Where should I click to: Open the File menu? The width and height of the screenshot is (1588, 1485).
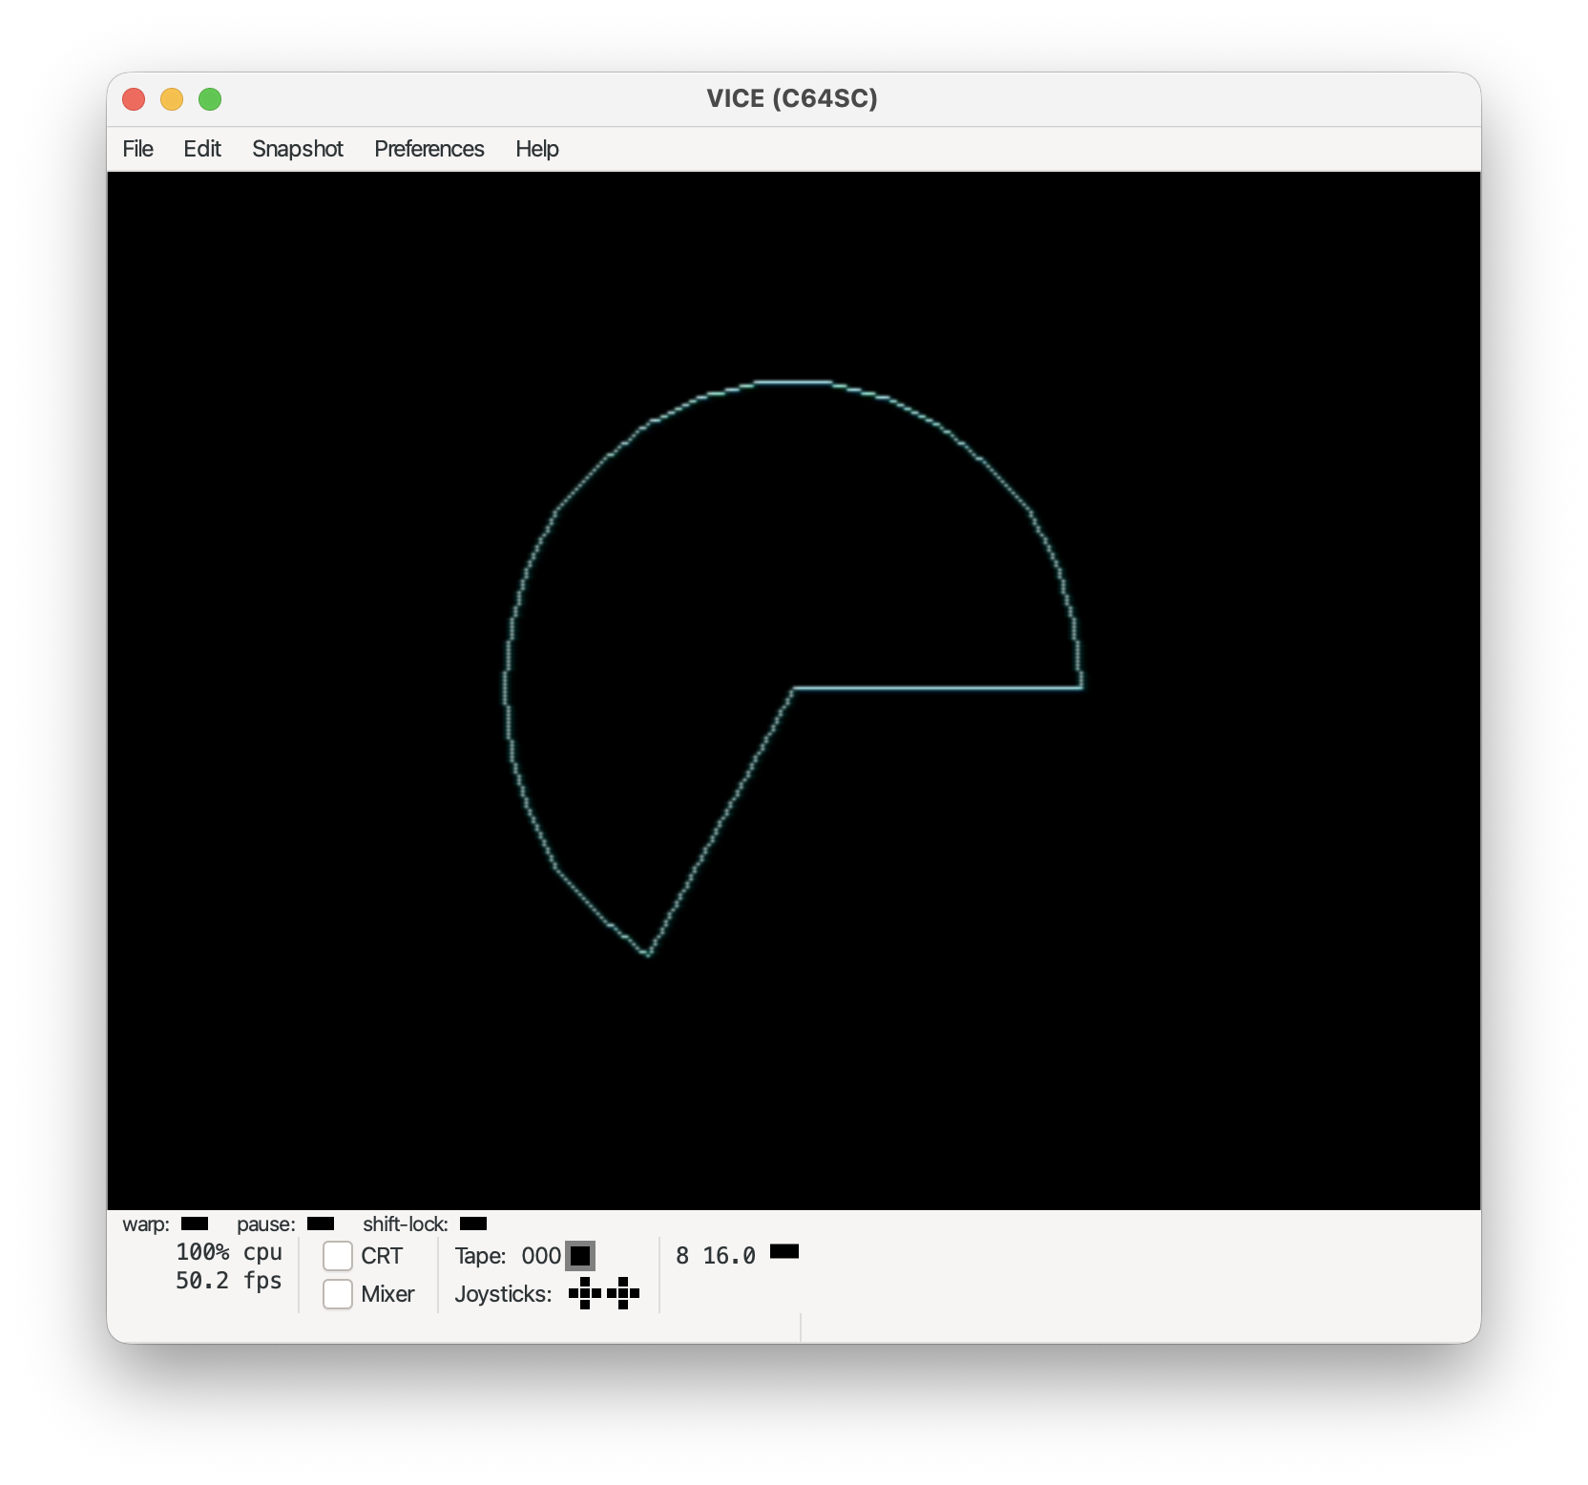(x=138, y=149)
